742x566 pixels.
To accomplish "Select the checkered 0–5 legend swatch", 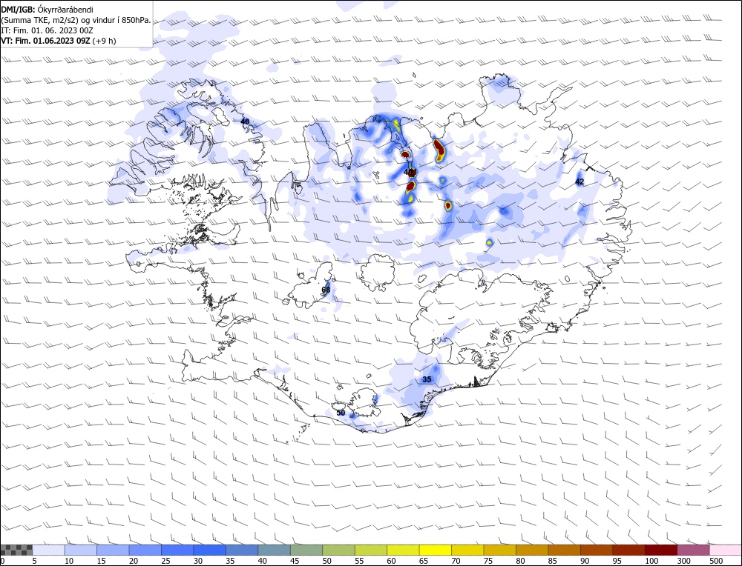I will point(16,550).
